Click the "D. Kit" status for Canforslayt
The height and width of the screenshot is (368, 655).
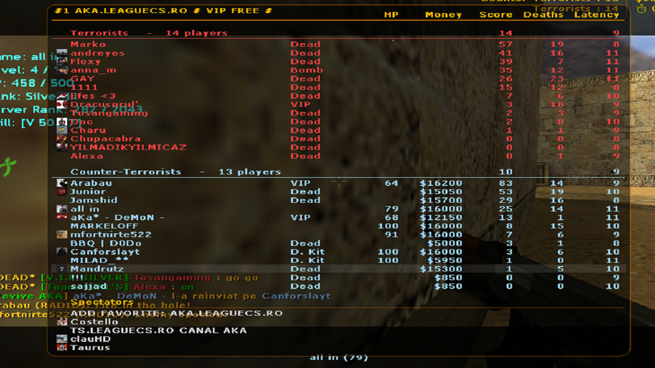click(x=307, y=252)
